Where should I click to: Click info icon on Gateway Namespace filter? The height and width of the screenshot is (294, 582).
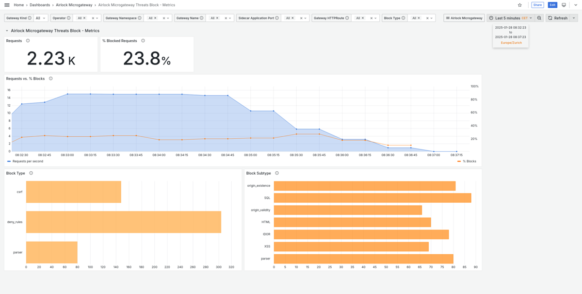coord(140,18)
